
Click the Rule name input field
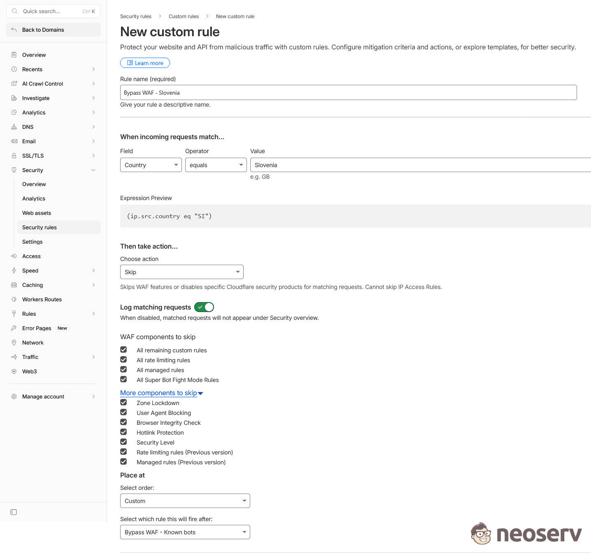(x=348, y=93)
